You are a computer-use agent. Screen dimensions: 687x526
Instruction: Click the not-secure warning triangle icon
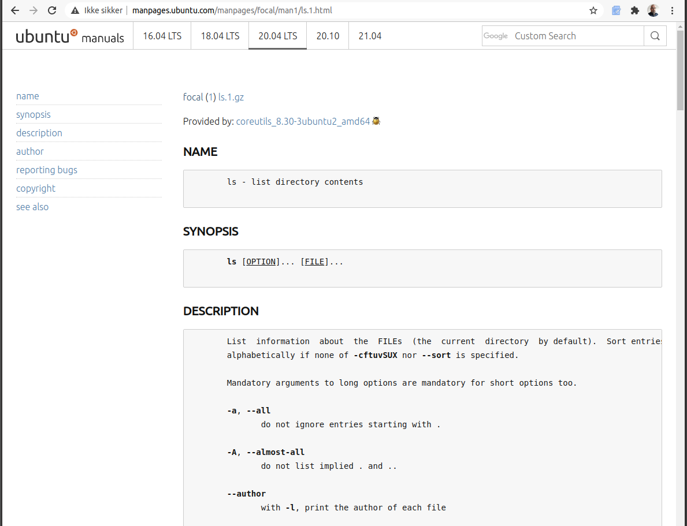click(75, 10)
